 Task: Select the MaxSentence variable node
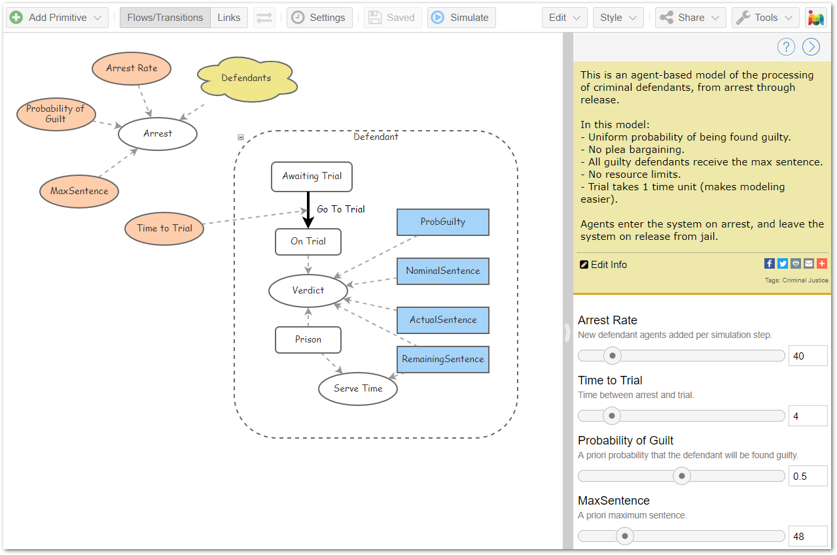click(79, 192)
